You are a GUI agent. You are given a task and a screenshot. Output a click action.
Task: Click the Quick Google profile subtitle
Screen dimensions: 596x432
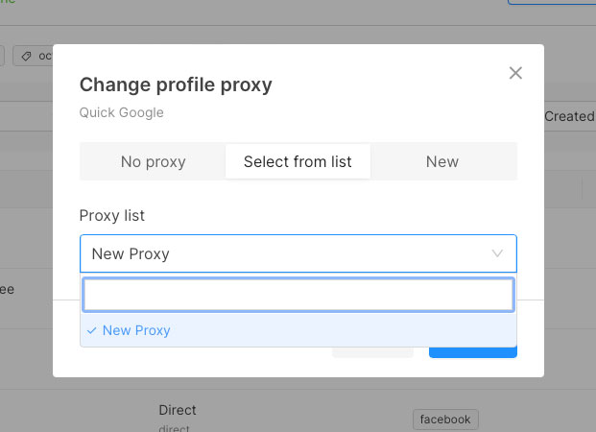click(x=122, y=112)
